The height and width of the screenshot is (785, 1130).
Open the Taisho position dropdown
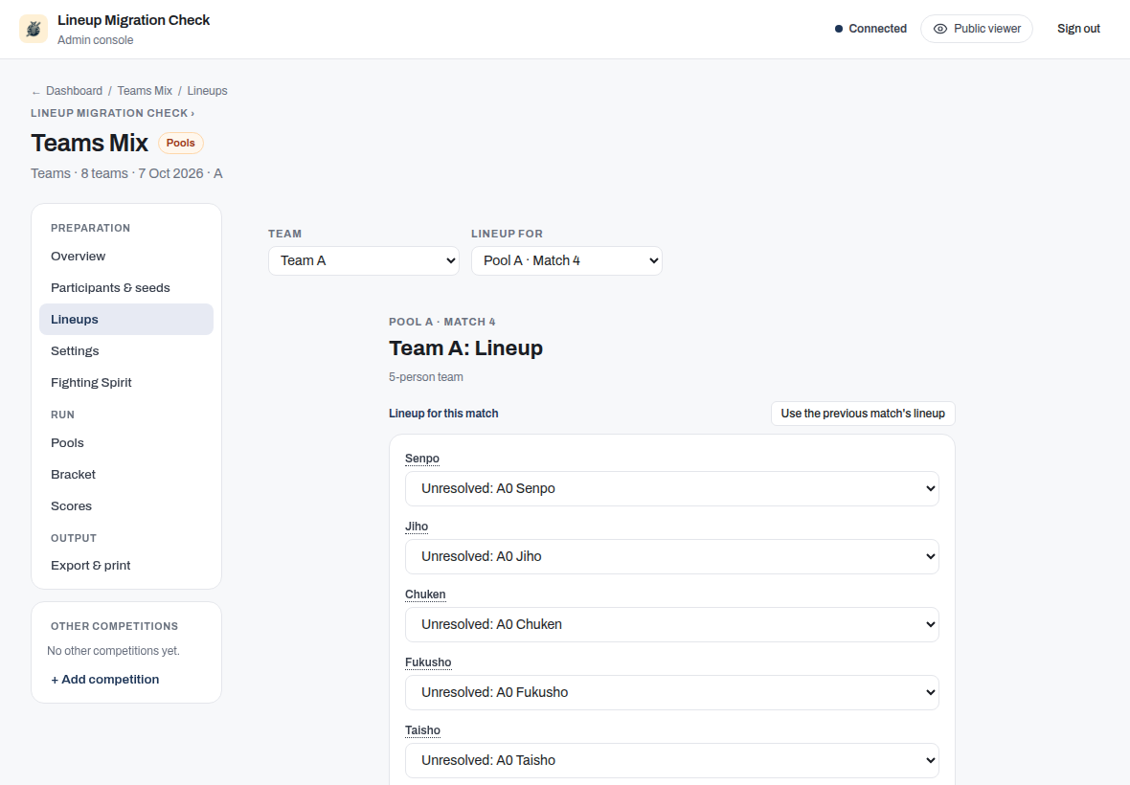(x=671, y=760)
